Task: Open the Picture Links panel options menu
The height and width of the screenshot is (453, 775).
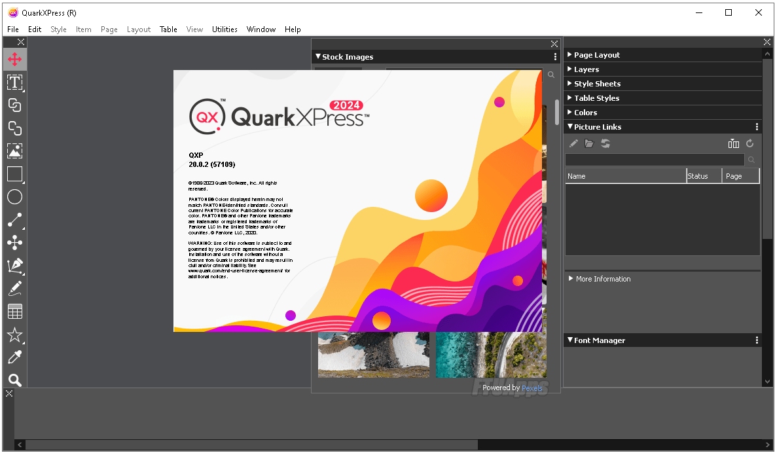Action: coord(757,127)
